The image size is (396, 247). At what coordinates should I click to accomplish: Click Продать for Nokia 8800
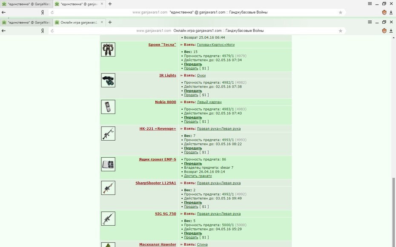[191, 122]
